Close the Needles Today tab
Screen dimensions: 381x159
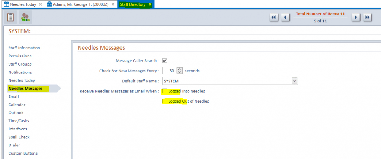point(40,4)
